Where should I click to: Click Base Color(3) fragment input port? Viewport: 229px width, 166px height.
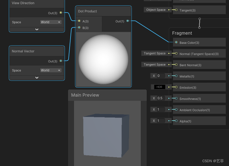click(176, 42)
